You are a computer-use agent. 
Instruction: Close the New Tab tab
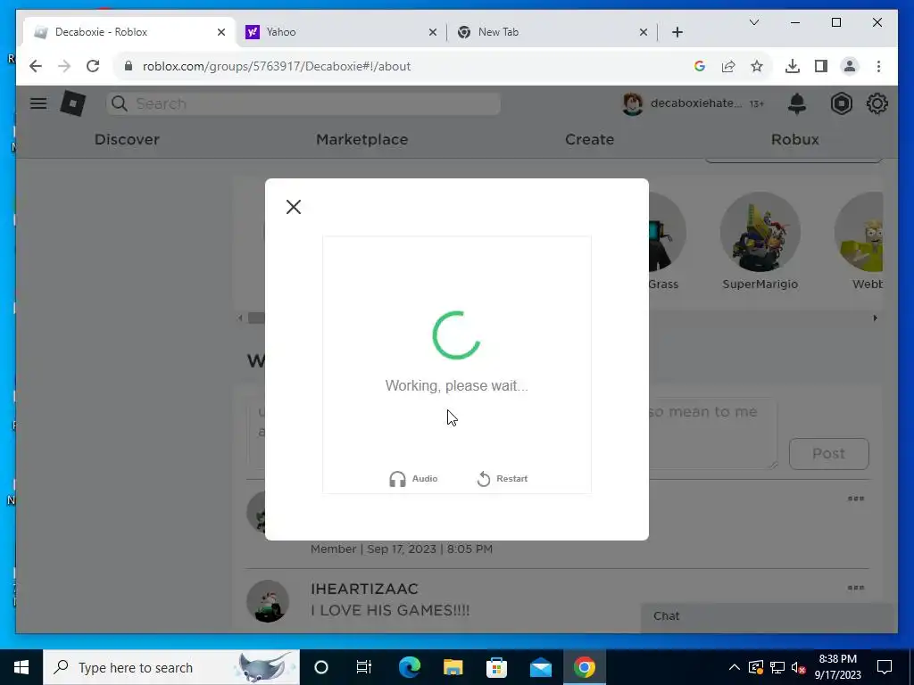[644, 32]
